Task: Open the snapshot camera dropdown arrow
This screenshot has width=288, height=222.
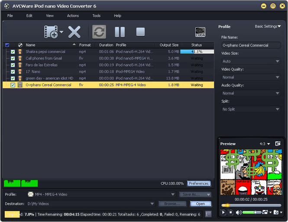Action: pos(281,212)
